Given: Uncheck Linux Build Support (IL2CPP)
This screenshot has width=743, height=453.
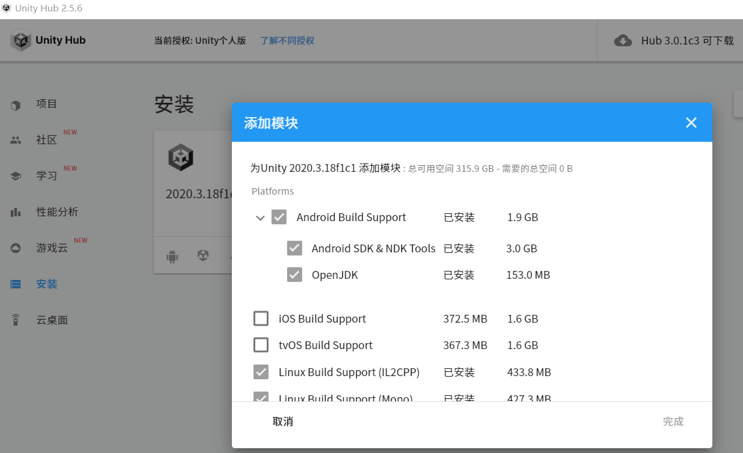Looking at the screenshot, I should click(261, 372).
